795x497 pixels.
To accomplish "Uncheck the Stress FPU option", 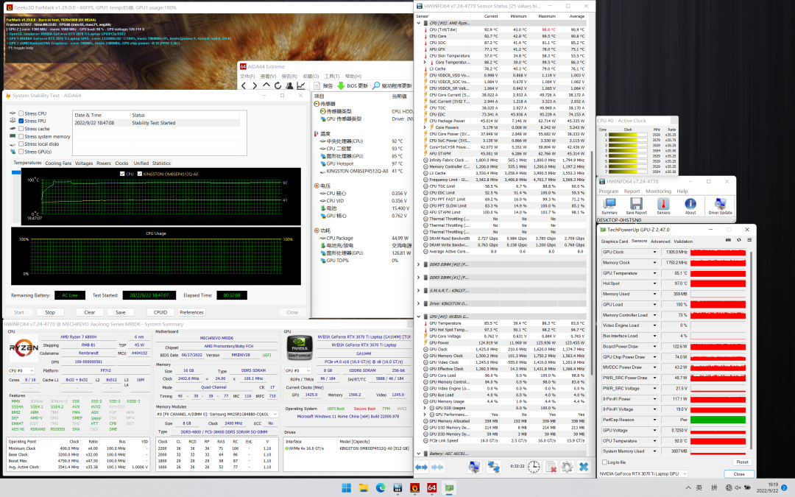I will click(x=20, y=121).
